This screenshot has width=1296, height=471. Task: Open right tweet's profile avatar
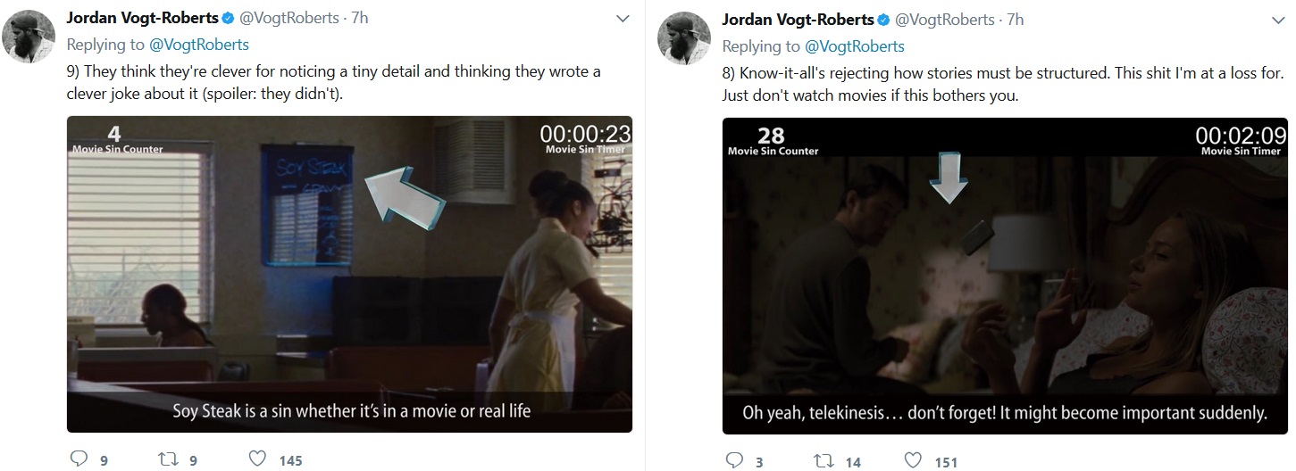684,39
